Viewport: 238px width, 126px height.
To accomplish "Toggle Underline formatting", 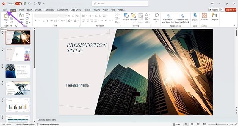I will [43, 20].
